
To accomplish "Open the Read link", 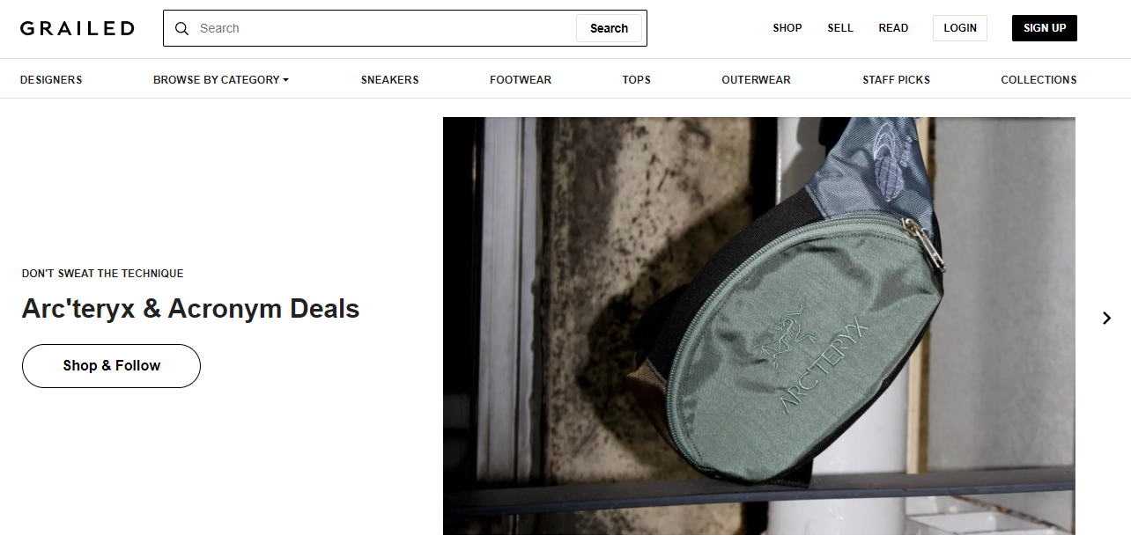I will [893, 28].
